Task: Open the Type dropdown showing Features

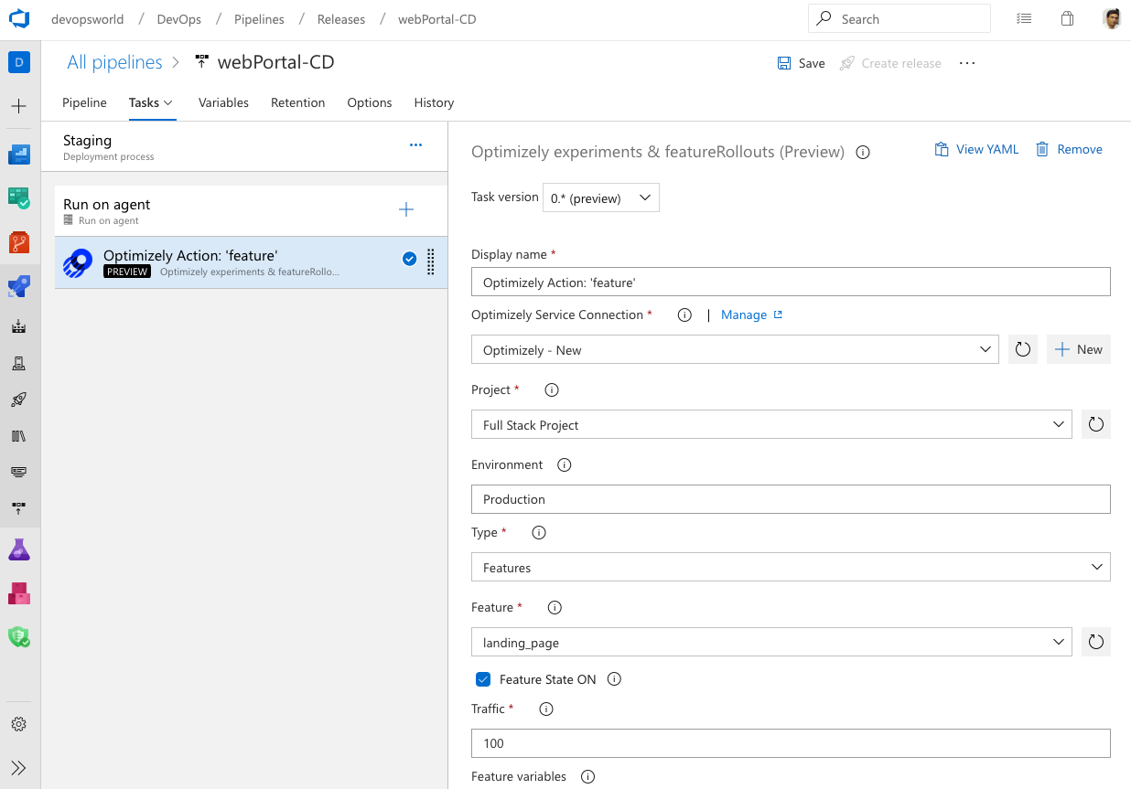Action: pyautogui.click(x=790, y=568)
